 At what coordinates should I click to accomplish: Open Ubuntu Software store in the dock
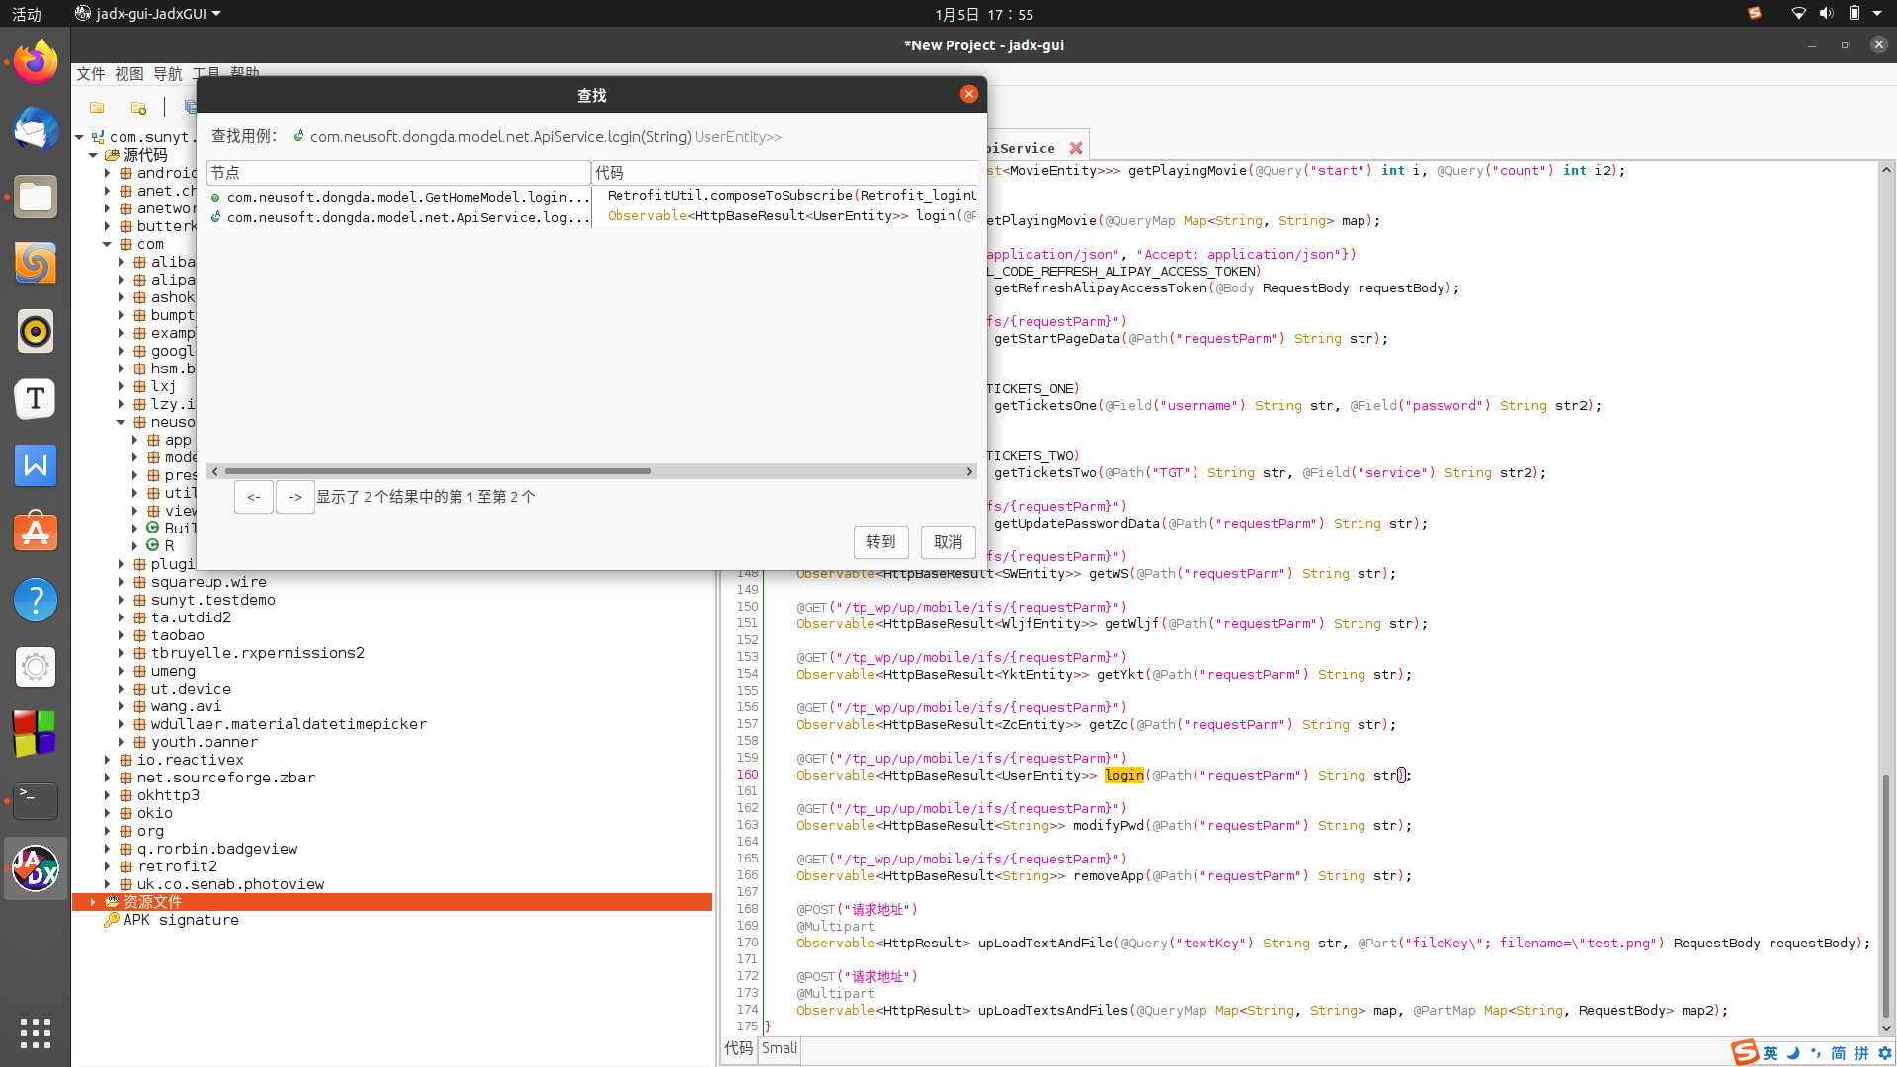pyautogui.click(x=36, y=533)
